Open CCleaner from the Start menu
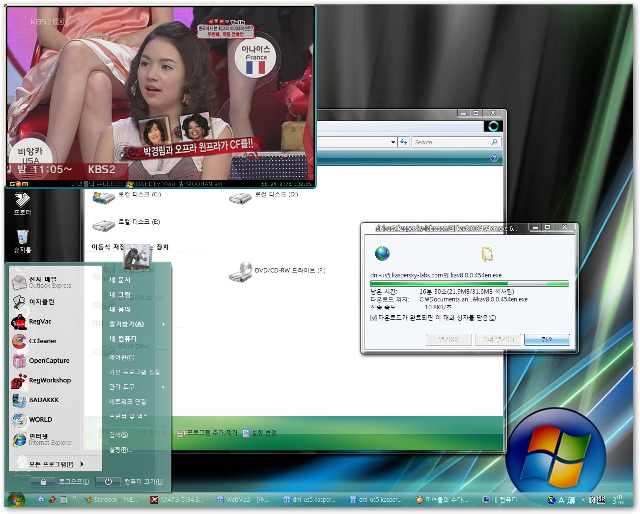Viewport: 640px width, 514px height. point(42,341)
